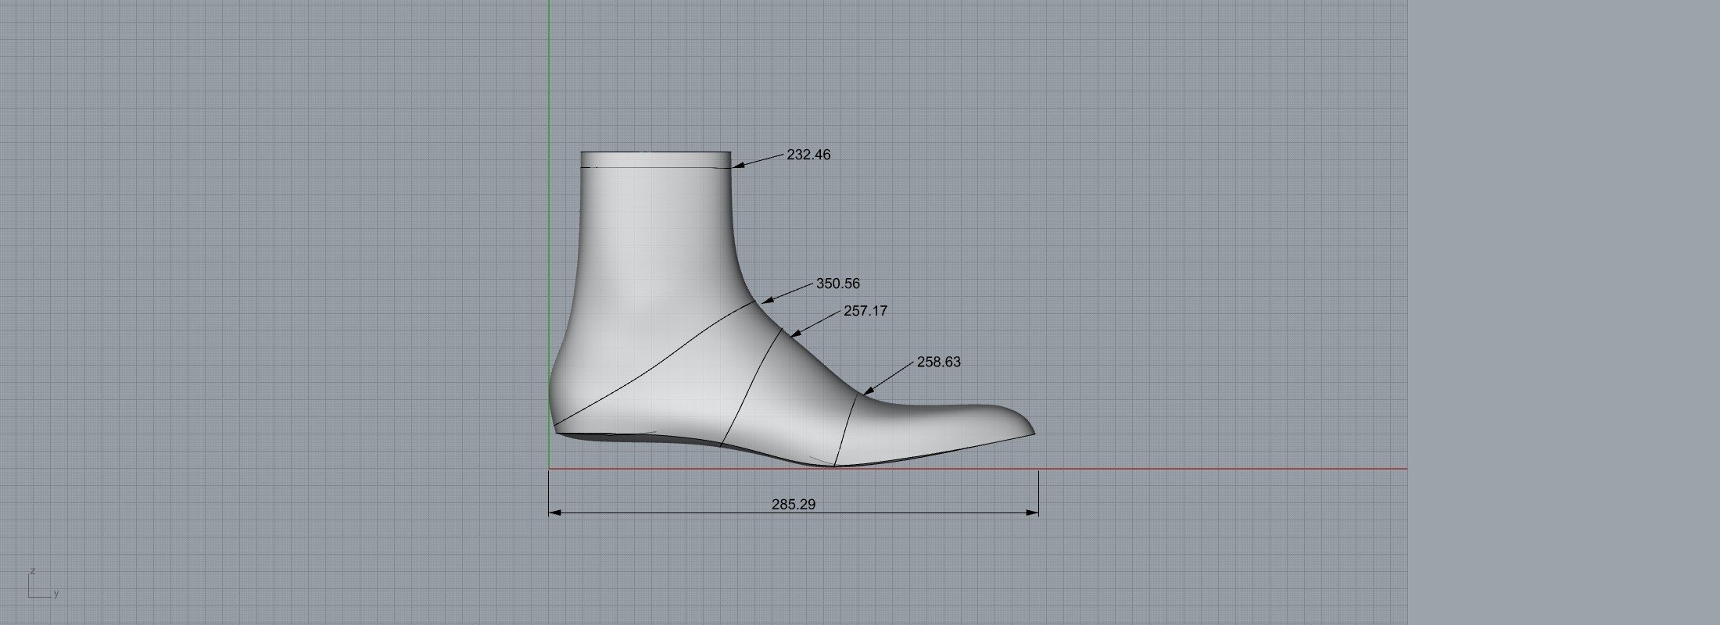Select the flat top edge of the ankle cuff
Viewport: 1720px width, 625px height.
[x=655, y=152]
